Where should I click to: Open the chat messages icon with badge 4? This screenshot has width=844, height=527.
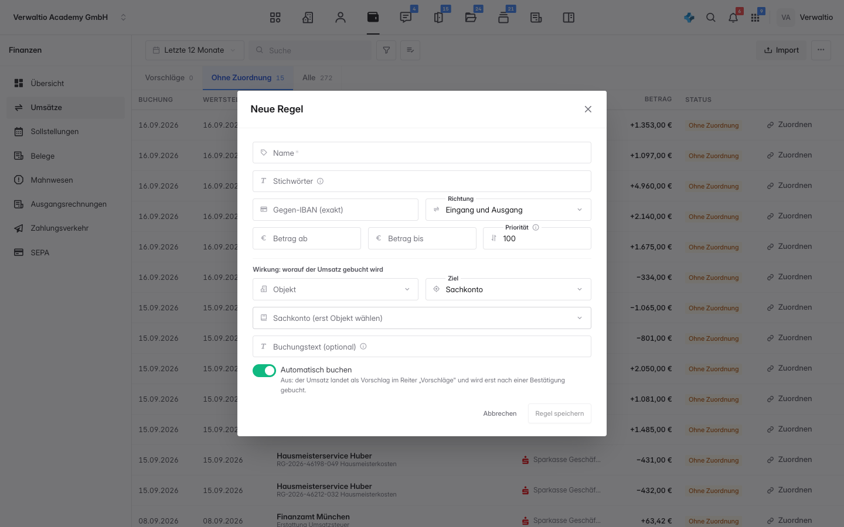pos(406,18)
